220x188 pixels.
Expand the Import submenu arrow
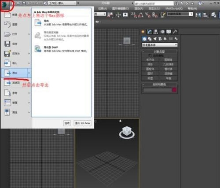pyautogui.click(x=29, y=63)
